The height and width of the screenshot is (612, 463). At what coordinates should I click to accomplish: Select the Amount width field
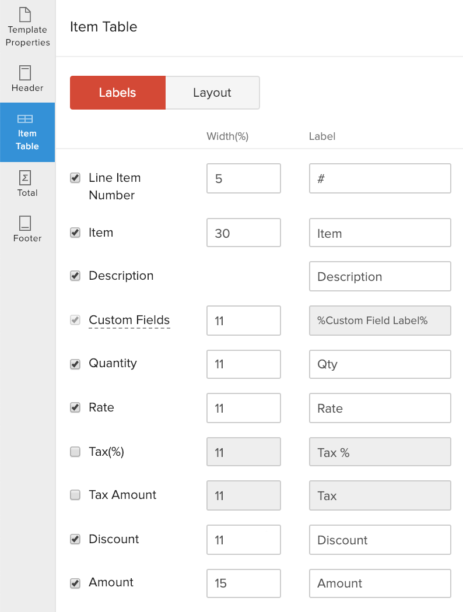coord(243,583)
